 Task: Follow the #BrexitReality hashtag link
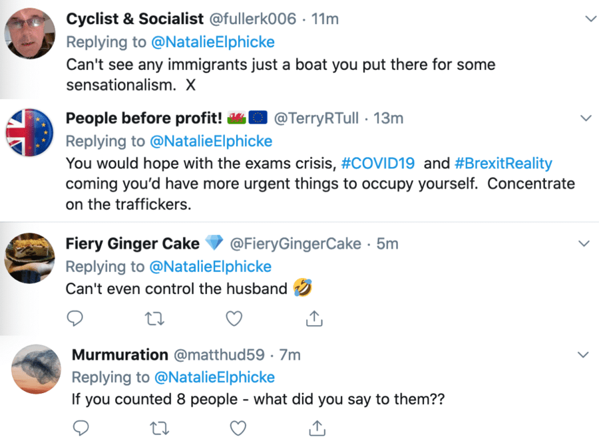coord(503,164)
